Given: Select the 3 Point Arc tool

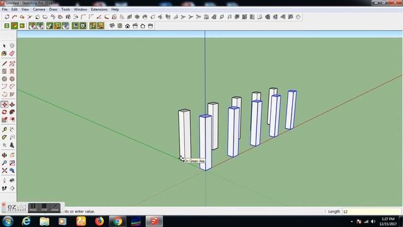Looking at the screenshot, I should 4,94.
